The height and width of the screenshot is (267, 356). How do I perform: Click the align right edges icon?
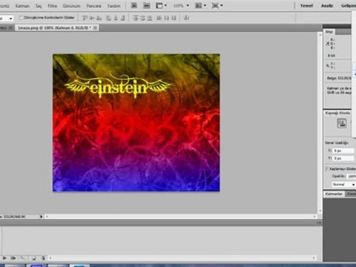123,18
